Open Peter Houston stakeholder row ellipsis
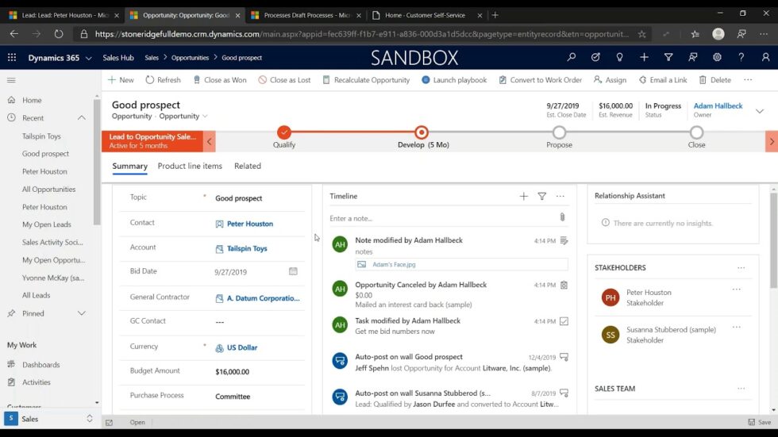The width and height of the screenshot is (778, 437). (737, 289)
